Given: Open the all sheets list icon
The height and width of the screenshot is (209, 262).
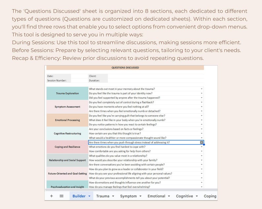Looking at the screenshot, I should coord(61,196).
